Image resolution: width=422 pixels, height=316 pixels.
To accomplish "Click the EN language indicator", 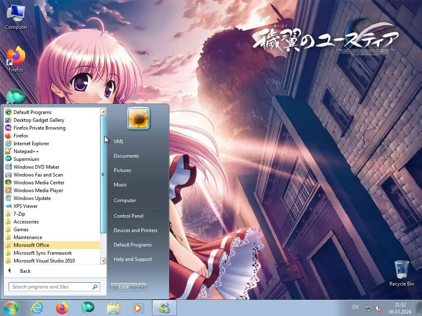I will tap(355, 307).
